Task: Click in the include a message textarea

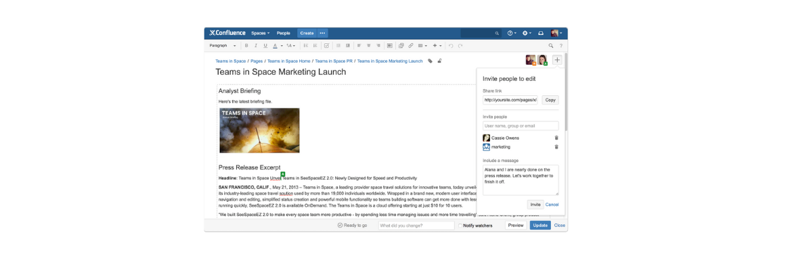Action: 521,180
